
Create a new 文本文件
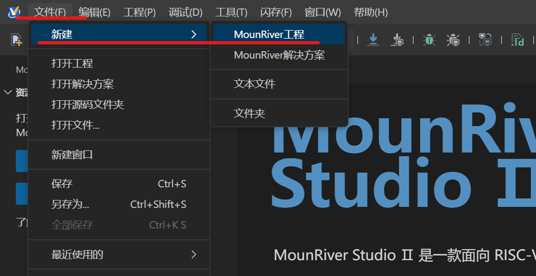pyautogui.click(x=255, y=84)
